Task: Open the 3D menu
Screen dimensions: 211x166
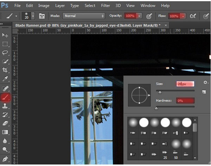Action: coord(118,6)
